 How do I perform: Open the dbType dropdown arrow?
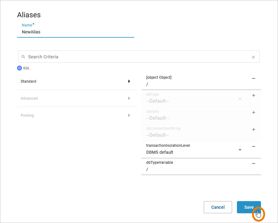(240, 99)
